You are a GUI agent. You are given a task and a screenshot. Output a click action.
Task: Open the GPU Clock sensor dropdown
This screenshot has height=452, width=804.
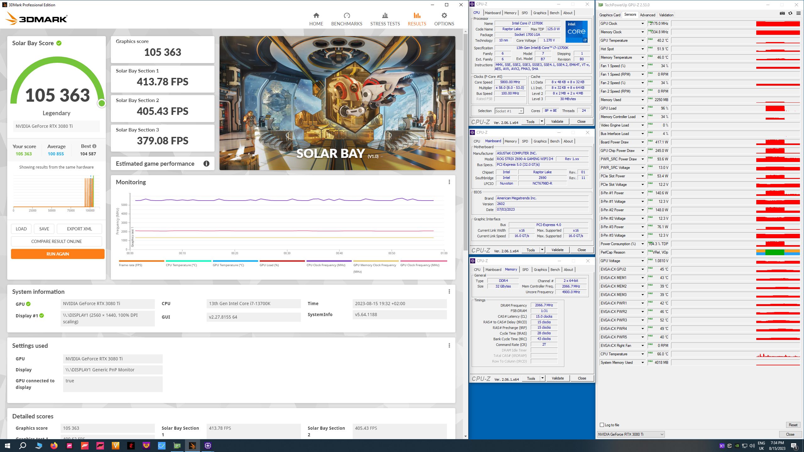click(643, 24)
